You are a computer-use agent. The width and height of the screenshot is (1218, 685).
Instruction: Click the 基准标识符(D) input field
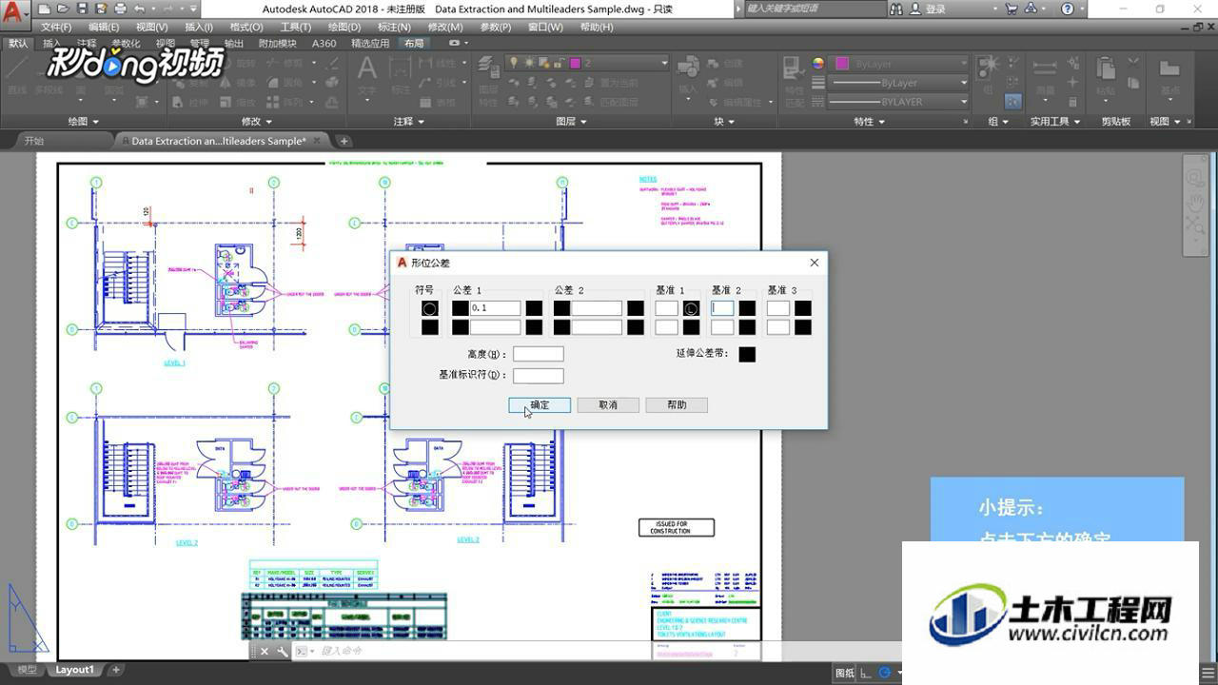click(539, 375)
